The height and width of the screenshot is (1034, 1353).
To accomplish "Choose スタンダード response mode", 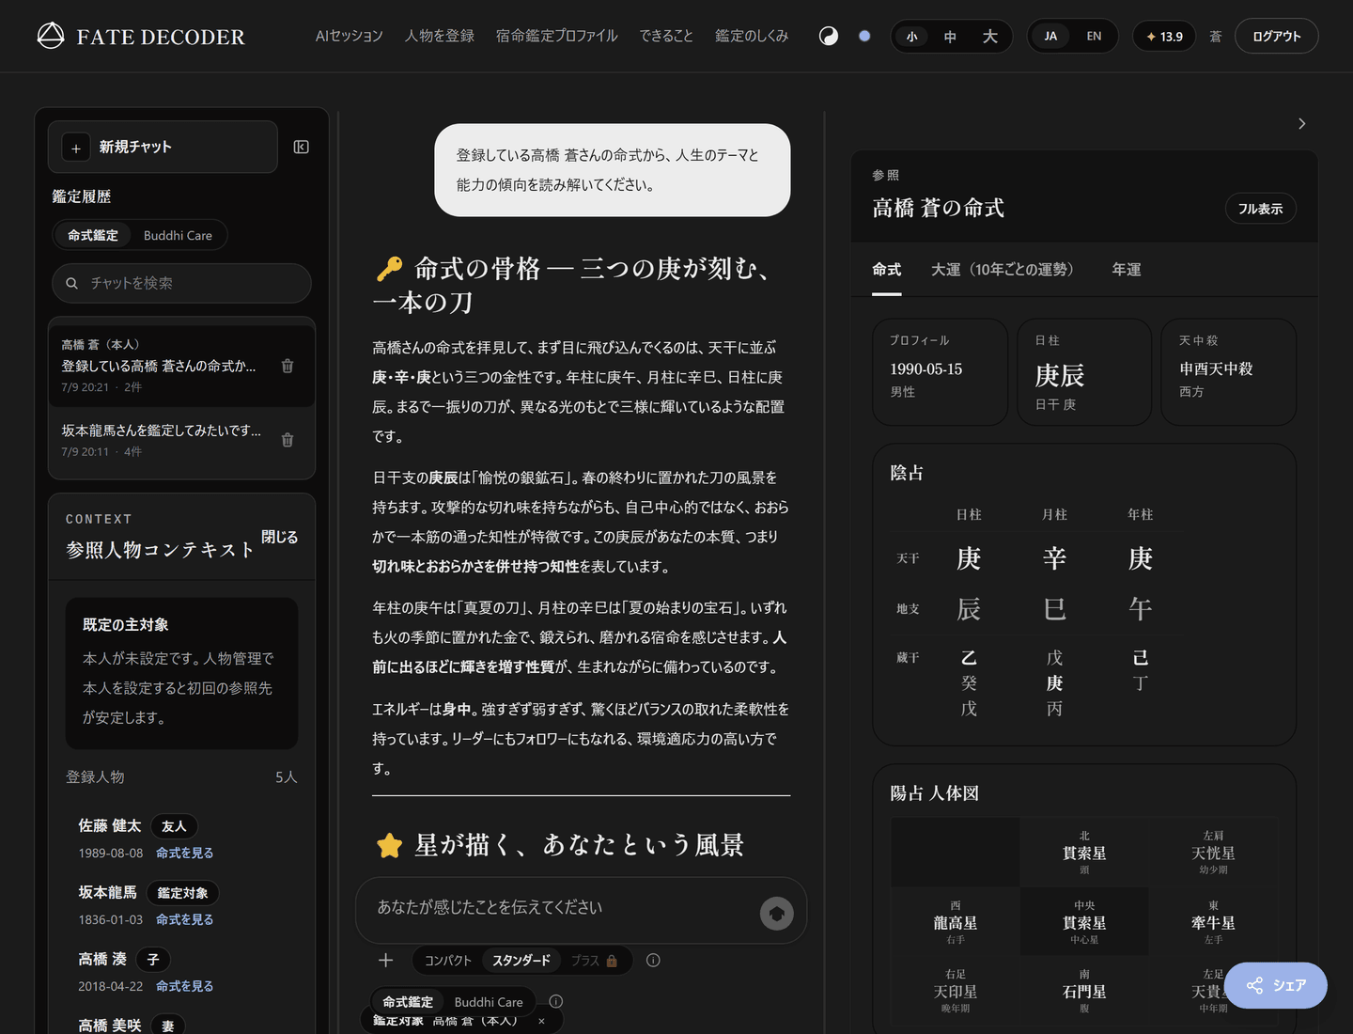I will point(521,960).
